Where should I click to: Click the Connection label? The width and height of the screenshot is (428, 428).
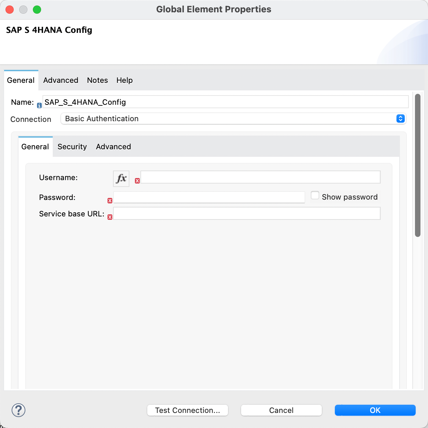(x=31, y=119)
